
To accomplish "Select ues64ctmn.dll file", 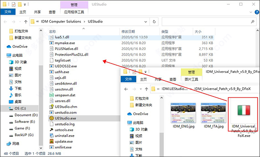I will (x=66, y=84).
